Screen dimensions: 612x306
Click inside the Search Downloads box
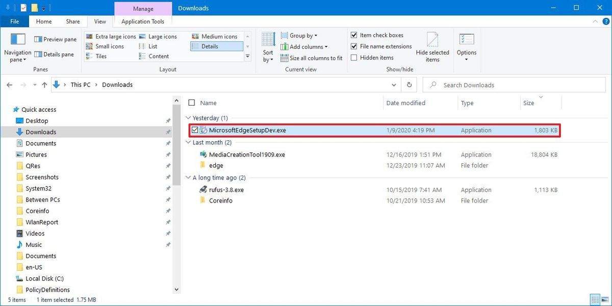point(484,85)
